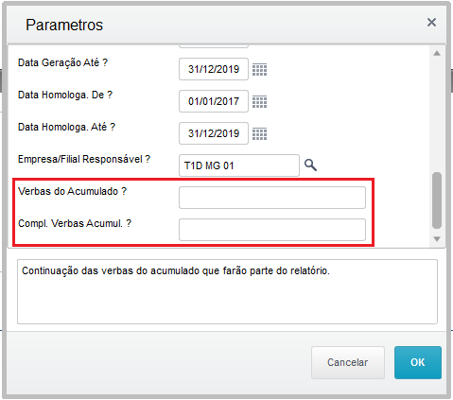Click the parameter description text area
Viewport: 453px width, 400px height.
point(227,291)
